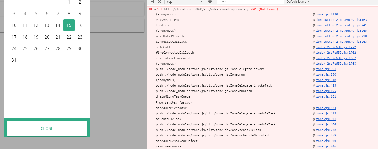Screen dimensions: 378x149
Task: Pick calendar day 14
Action: point(58,25)
